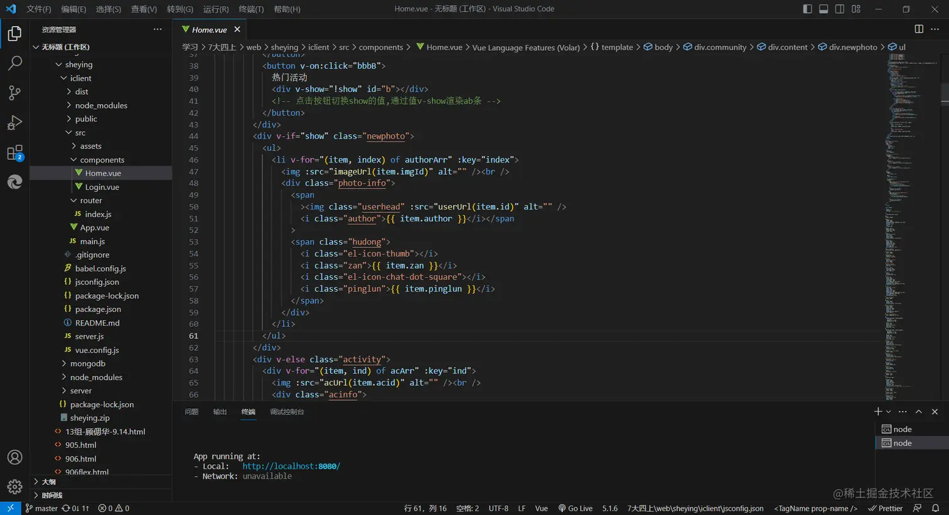Expand the assets folder
949x515 pixels.
click(90, 146)
